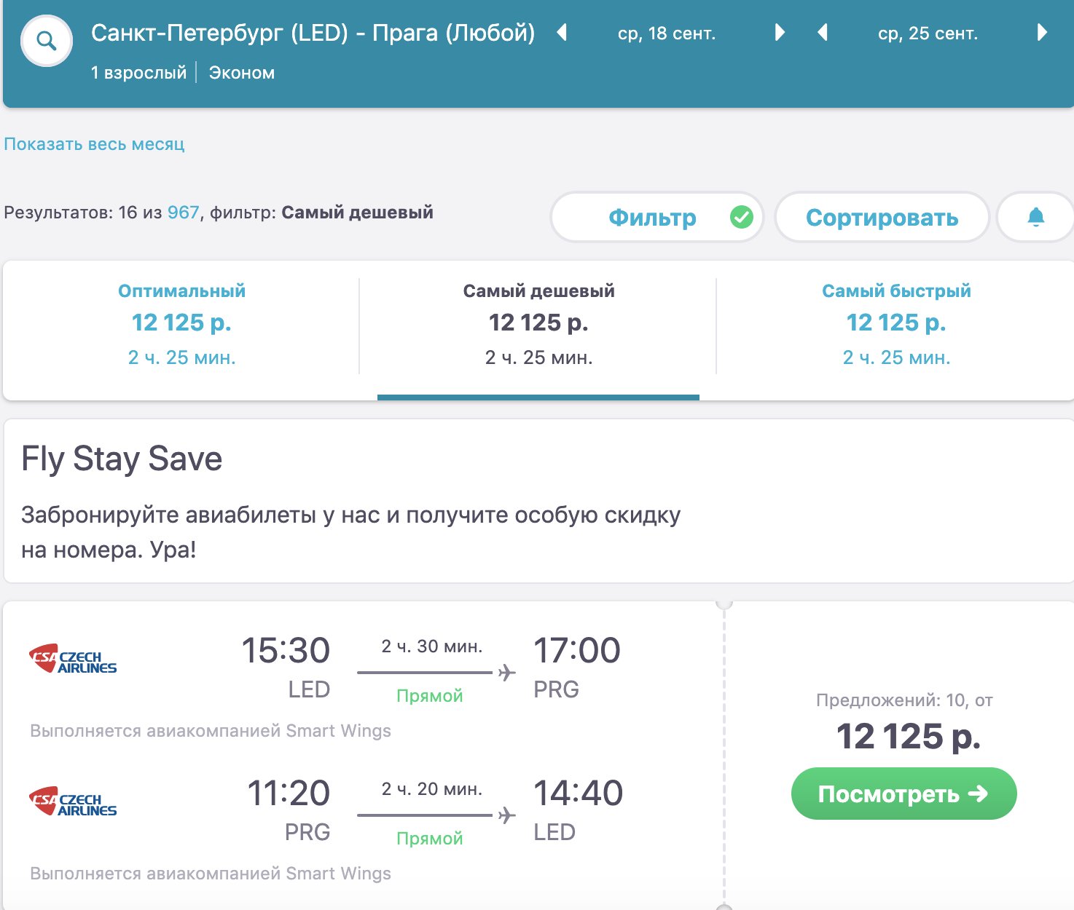Go to next departure date after 18 сент.

point(780,33)
